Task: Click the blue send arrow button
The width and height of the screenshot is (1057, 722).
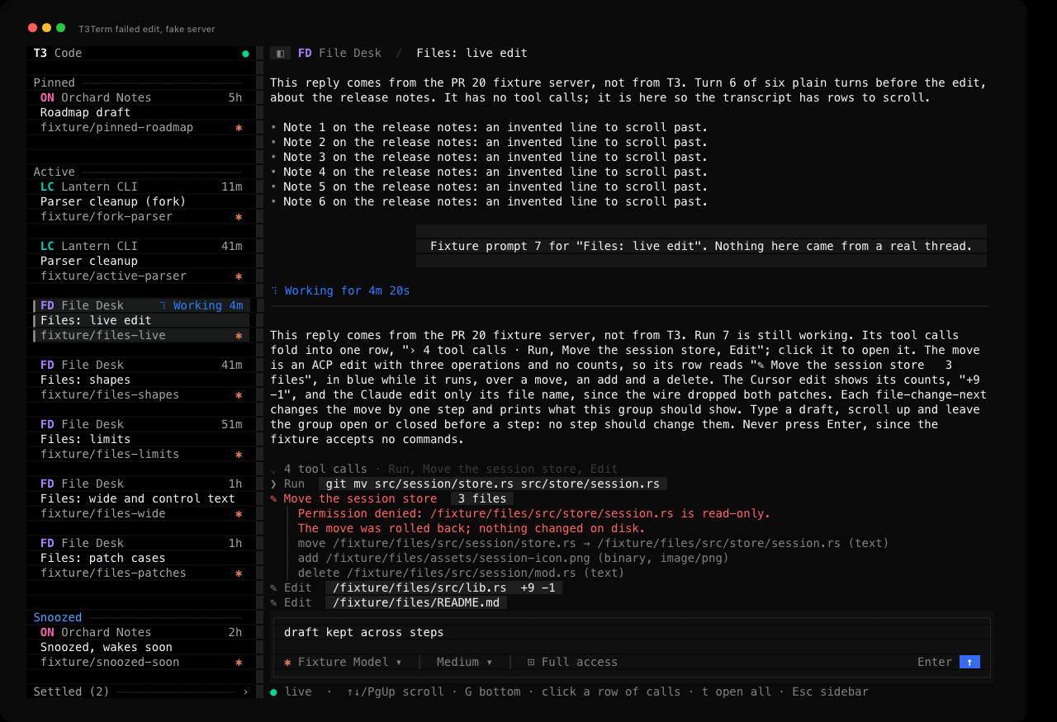Action: tap(969, 662)
